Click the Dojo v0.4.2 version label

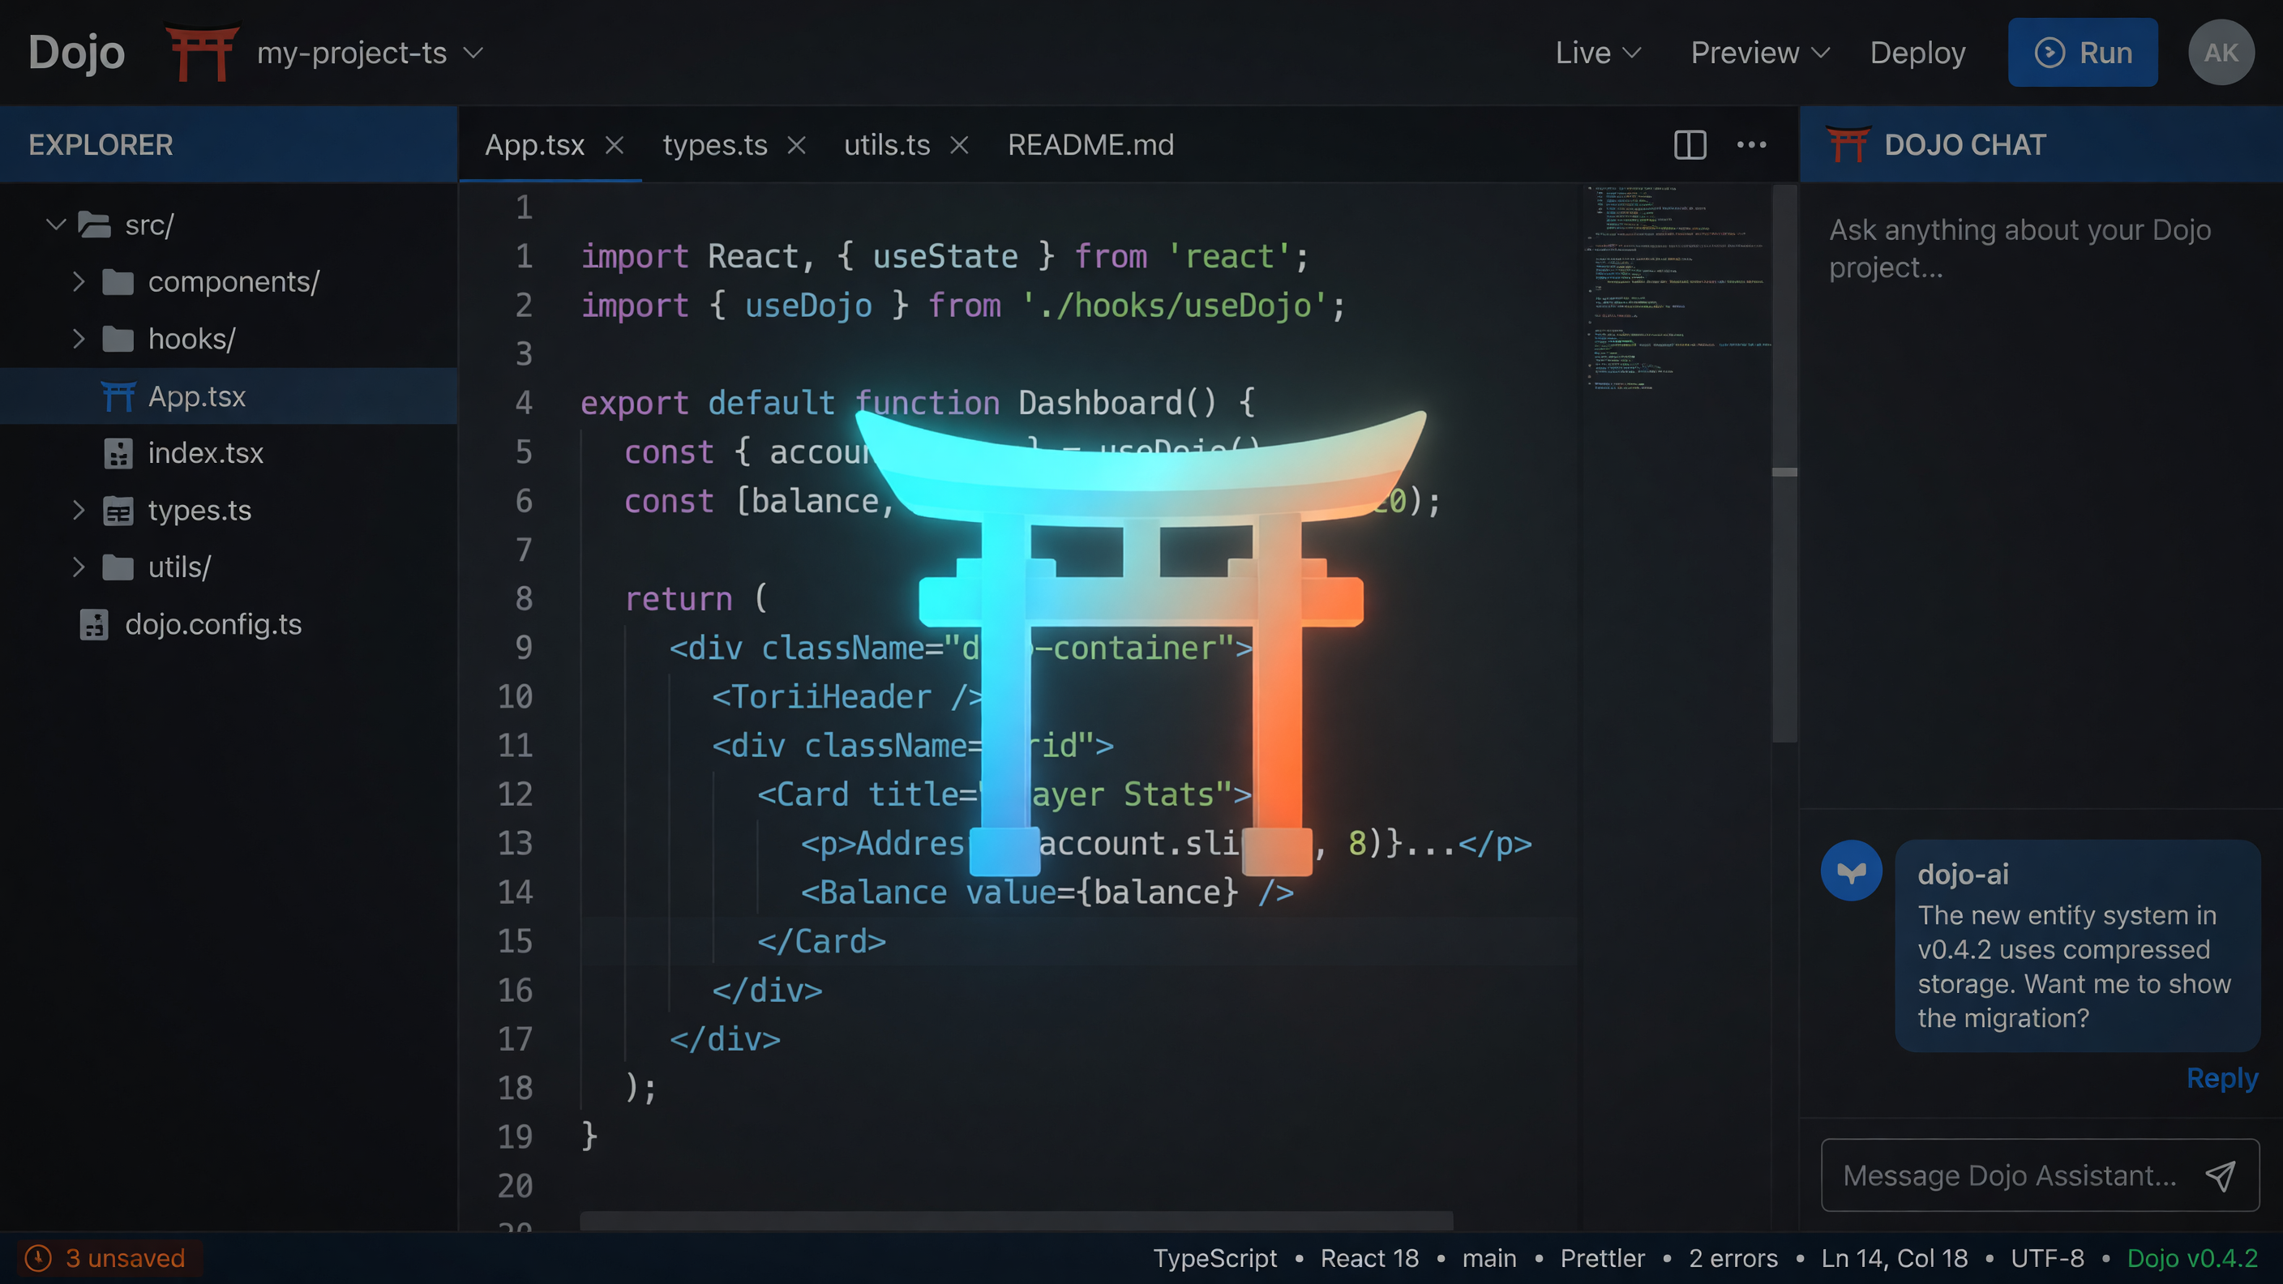coord(2192,1258)
